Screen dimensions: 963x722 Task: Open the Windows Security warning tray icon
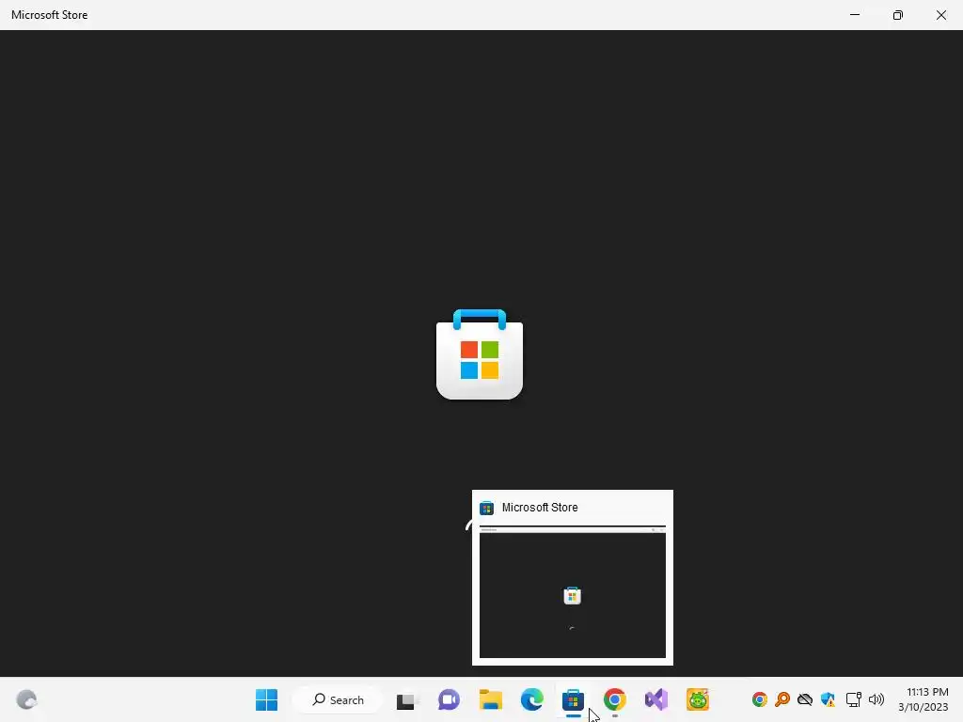[829, 699]
